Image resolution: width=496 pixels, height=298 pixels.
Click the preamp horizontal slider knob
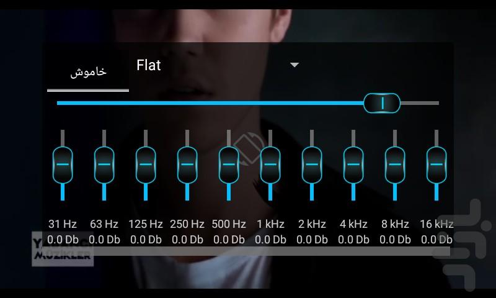(x=382, y=103)
